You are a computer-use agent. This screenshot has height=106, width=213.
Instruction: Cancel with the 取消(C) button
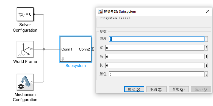156,89
